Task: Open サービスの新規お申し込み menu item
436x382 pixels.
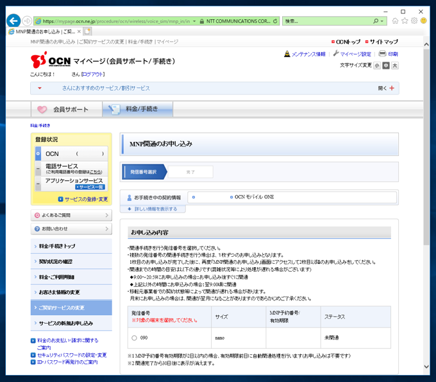Action: pyautogui.click(x=71, y=323)
